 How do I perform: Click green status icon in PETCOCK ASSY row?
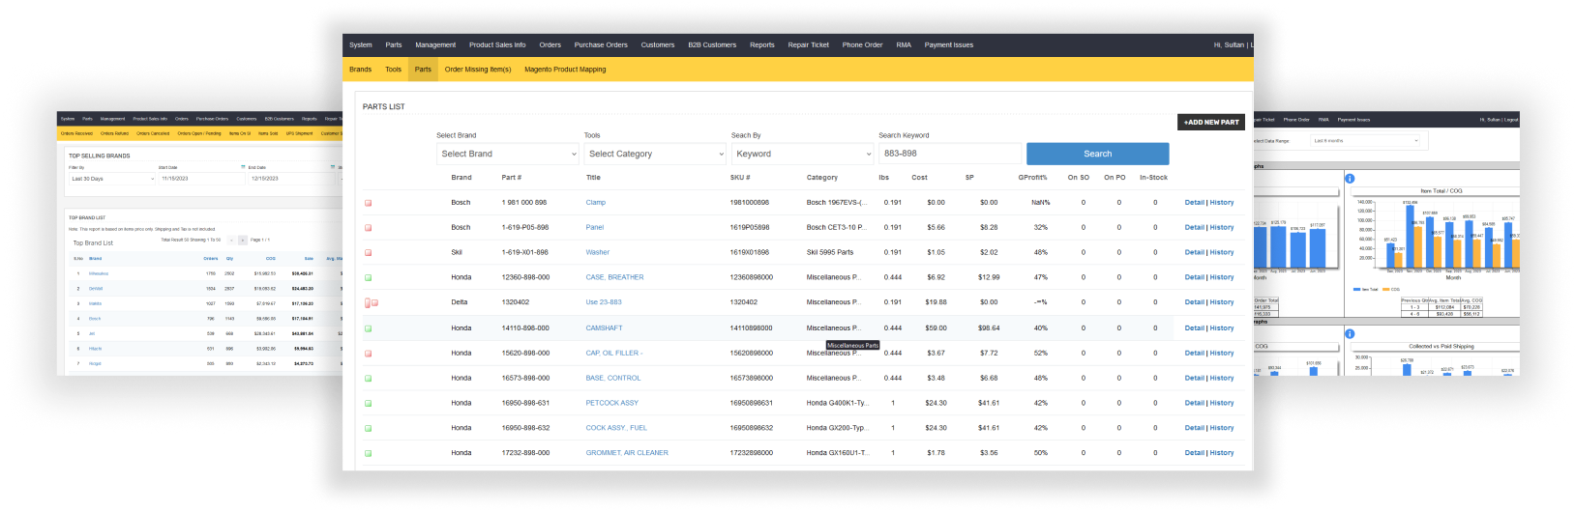(x=368, y=404)
